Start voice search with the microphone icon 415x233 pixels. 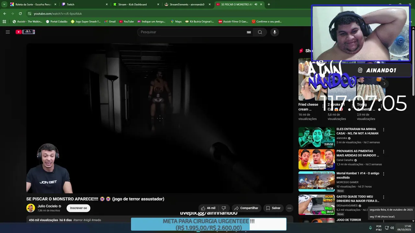click(x=275, y=32)
